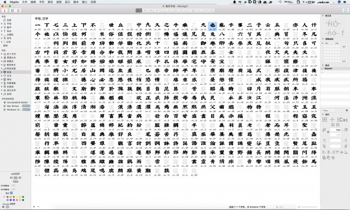Toggle the right sidebar panel icon
Screen dimensions: 350x210
(346, 10)
